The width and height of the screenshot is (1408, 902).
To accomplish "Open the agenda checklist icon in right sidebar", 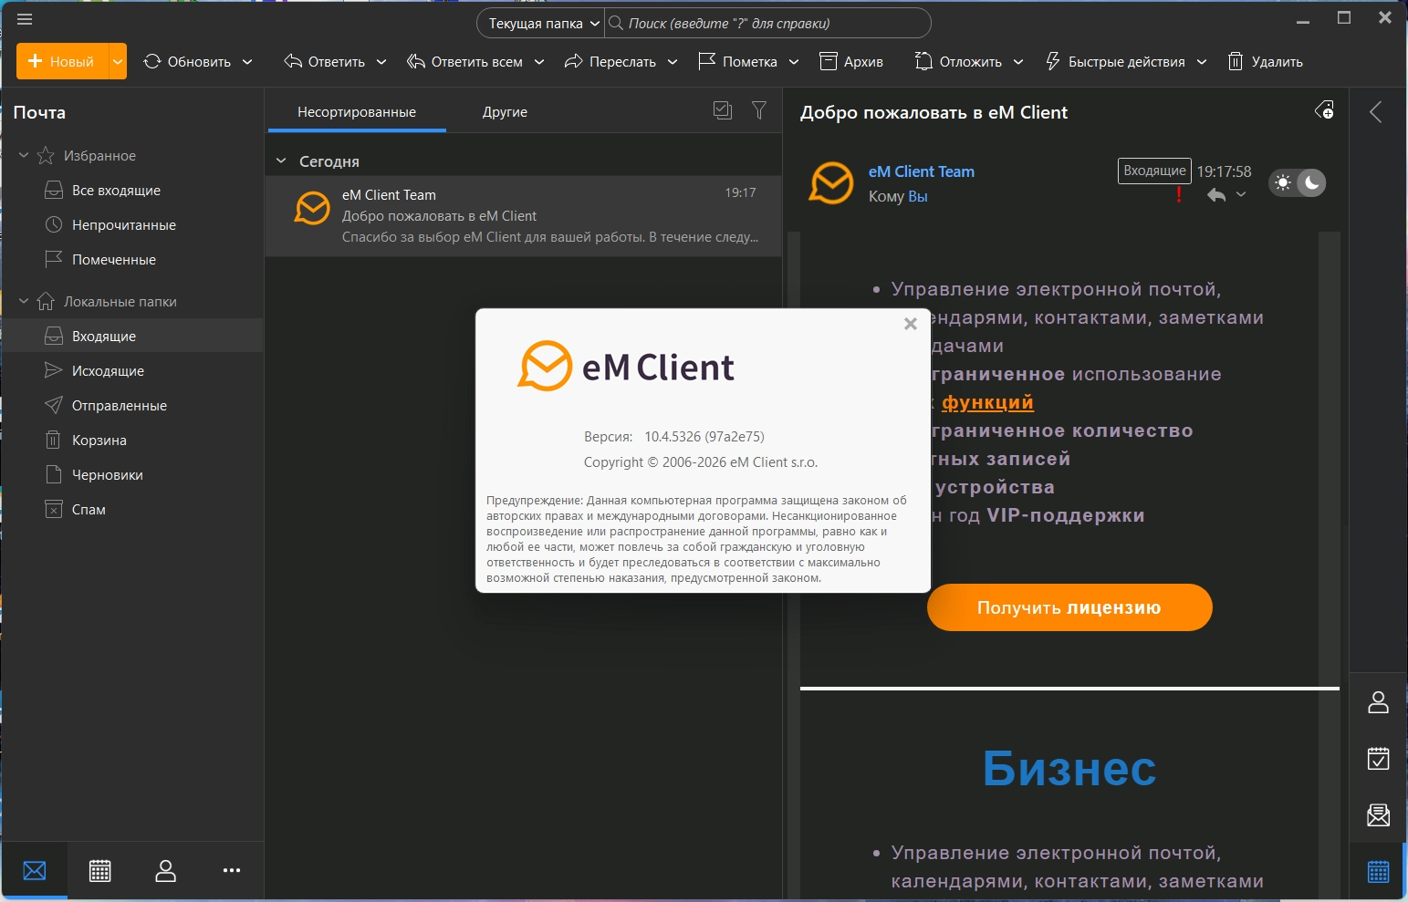I will point(1378,758).
